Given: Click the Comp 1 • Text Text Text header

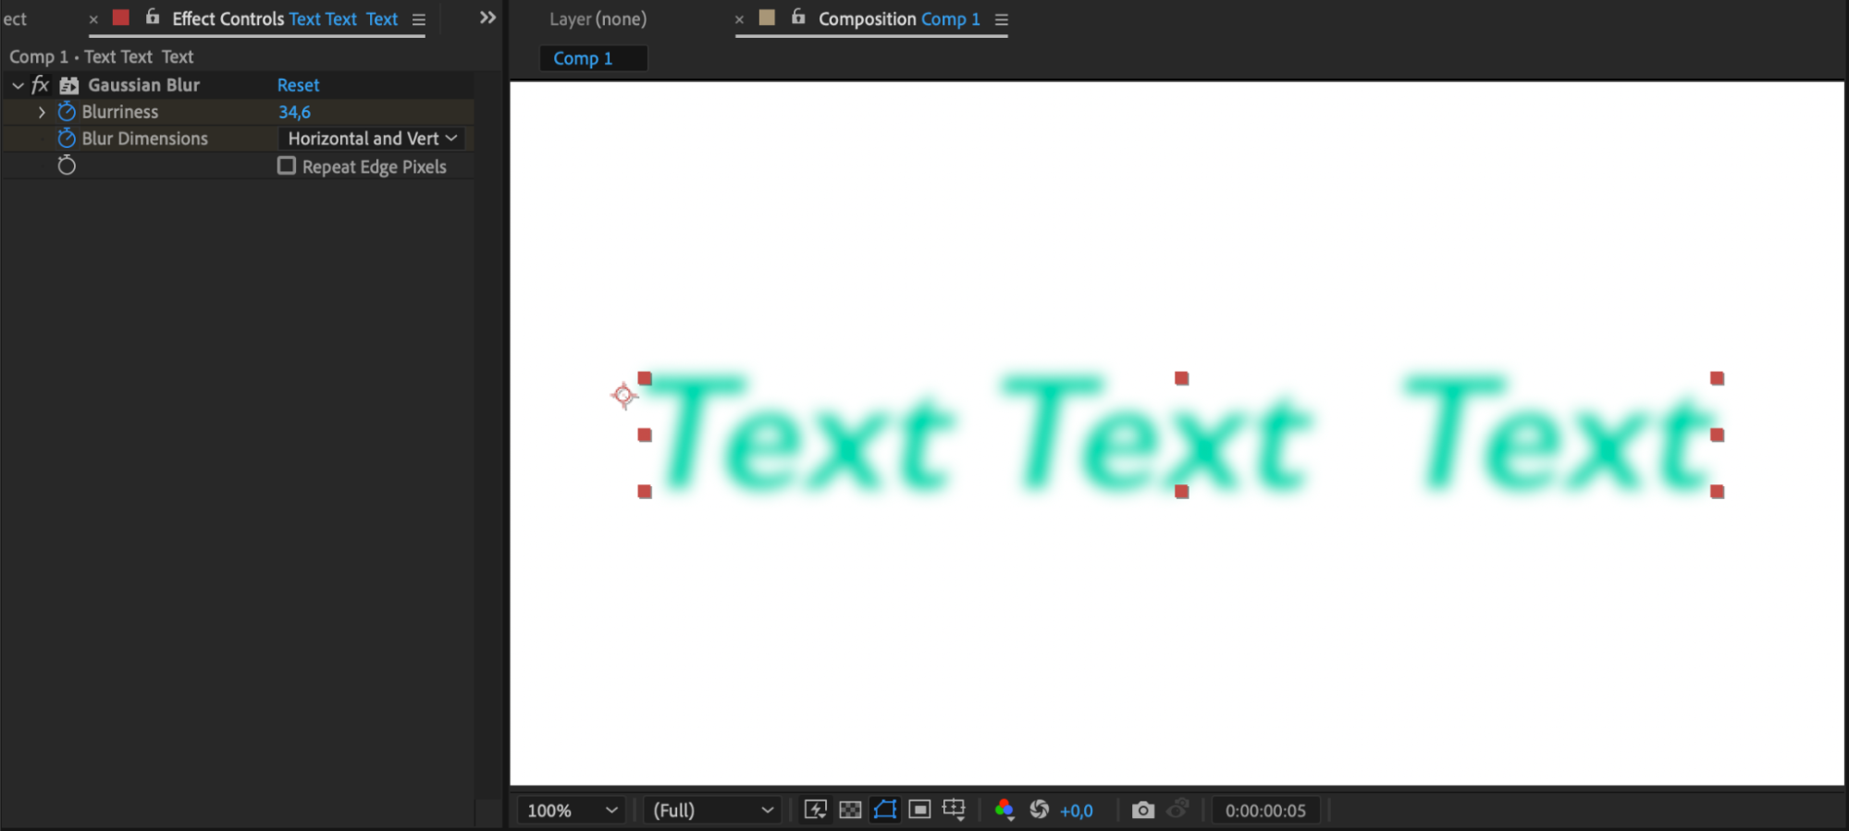Looking at the screenshot, I should tap(102, 57).
